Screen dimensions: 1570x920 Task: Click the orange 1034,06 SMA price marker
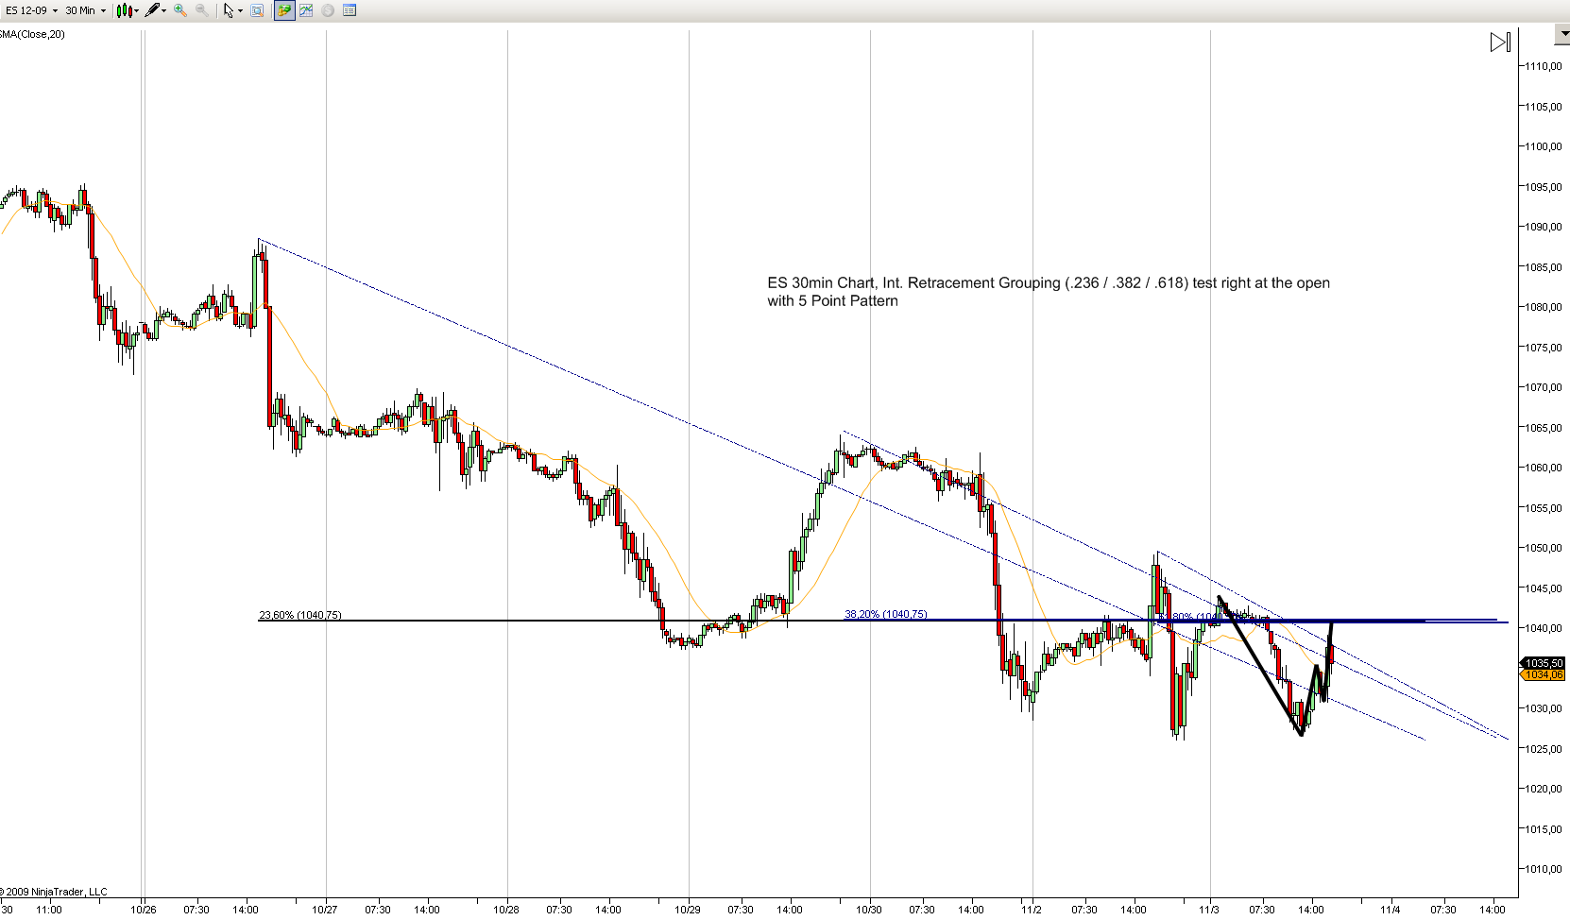point(1544,674)
